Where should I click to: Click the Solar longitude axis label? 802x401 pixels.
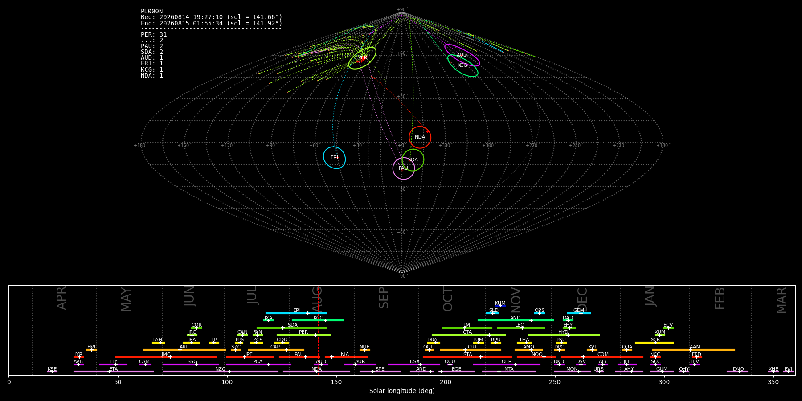coord(402,391)
